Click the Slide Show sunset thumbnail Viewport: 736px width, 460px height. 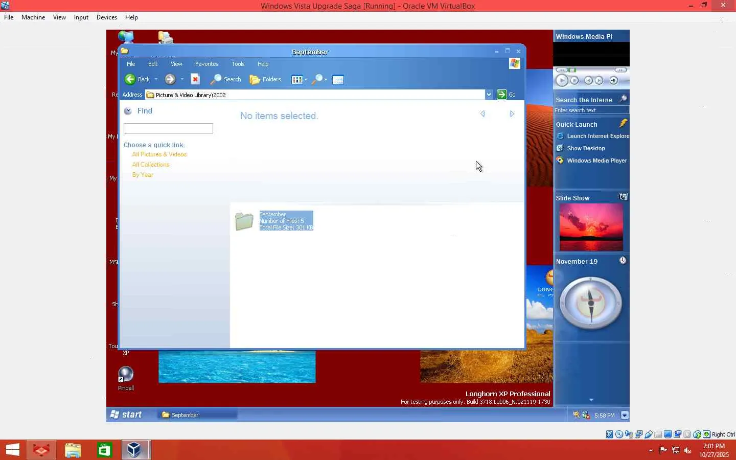coord(591,227)
